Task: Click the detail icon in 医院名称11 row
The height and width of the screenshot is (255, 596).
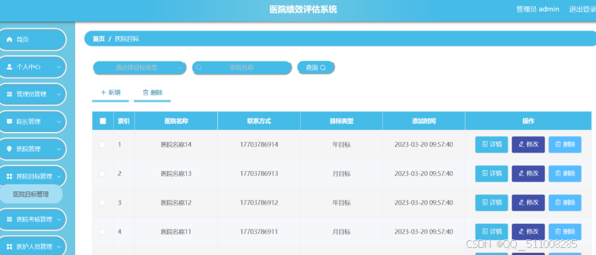Action: pyautogui.click(x=485, y=232)
